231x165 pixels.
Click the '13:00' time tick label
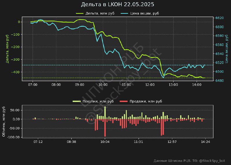tap(173, 85)
